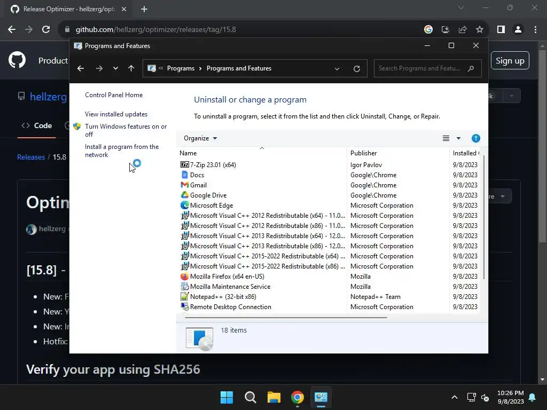Image resolution: width=547 pixels, height=410 pixels.
Task: Click the GitHub logo in Chrome page
Action: pyautogui.click(x=17, y=60)
